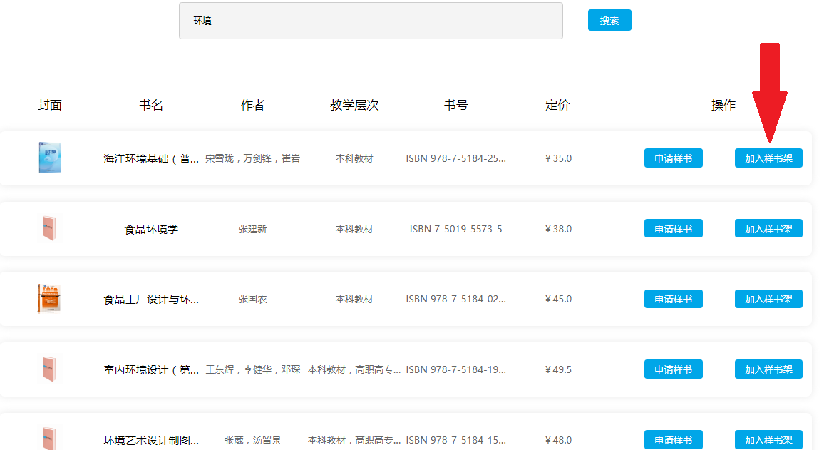Add 食品工厂设计 book to sample shelf
Screen dimensions: 824x450
pos(768,299)
